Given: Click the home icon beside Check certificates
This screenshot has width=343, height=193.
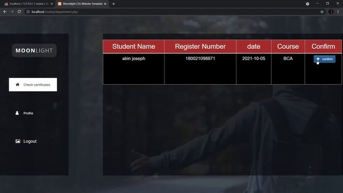Looking at the screenshot, I should click(18, 85).
